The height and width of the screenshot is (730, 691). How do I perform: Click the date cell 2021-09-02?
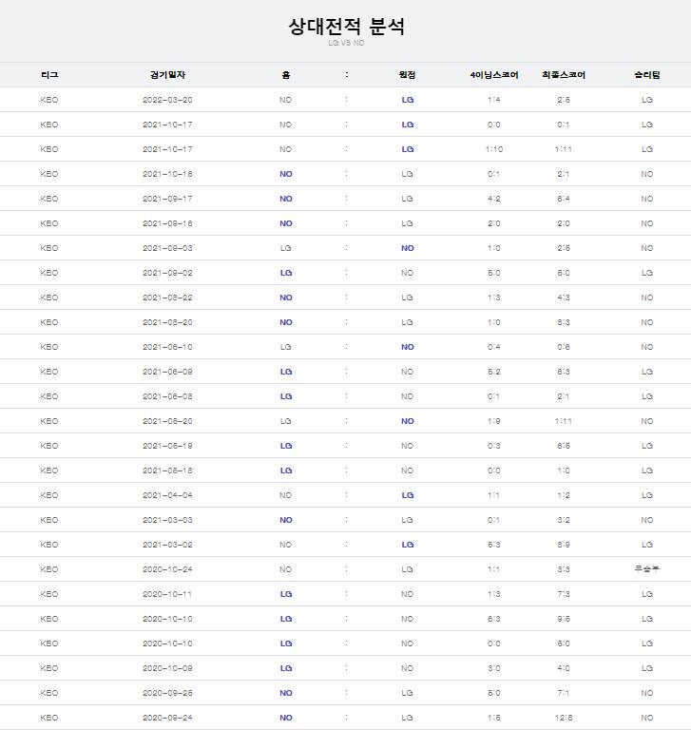pos(167,273)
